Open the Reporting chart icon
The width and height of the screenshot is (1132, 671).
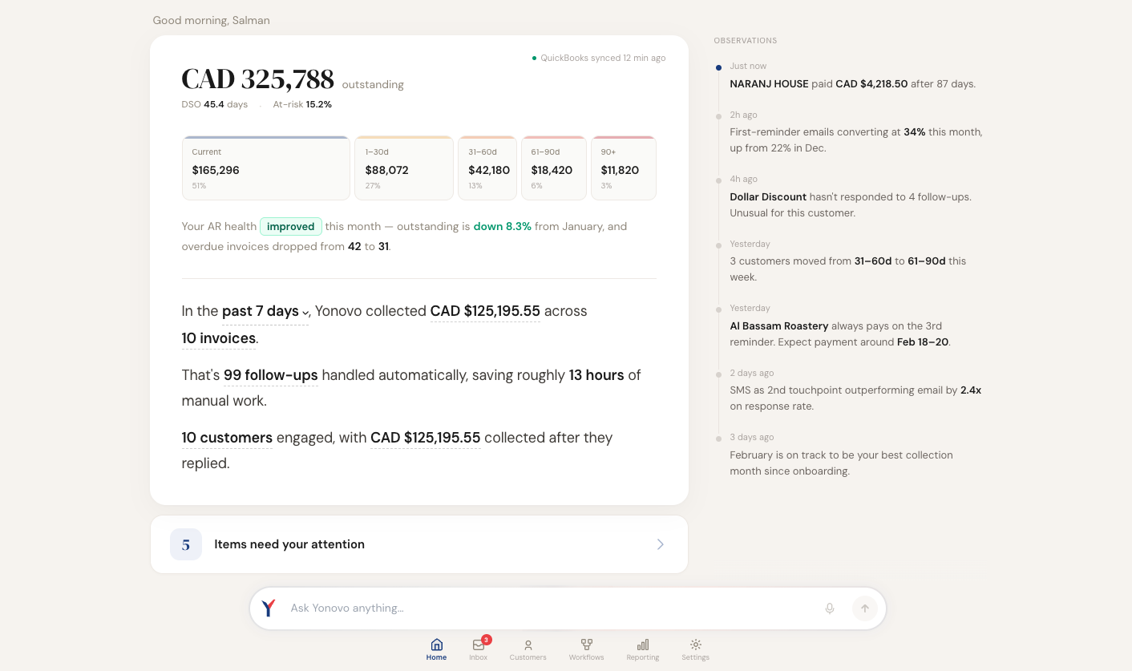pos(643,645)
